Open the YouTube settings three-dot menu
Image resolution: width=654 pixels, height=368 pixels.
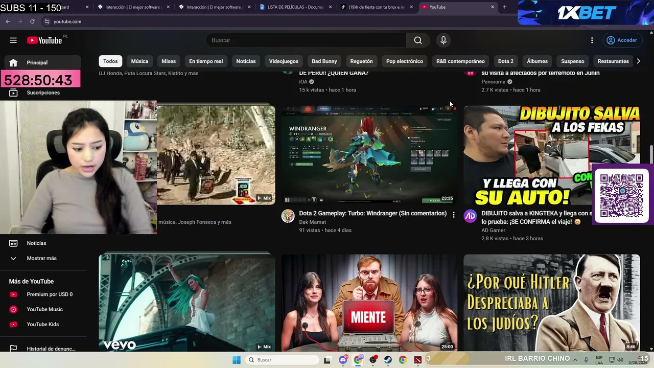pos(592,40)
